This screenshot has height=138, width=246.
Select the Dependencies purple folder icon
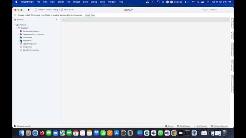(x=21, y=34)
